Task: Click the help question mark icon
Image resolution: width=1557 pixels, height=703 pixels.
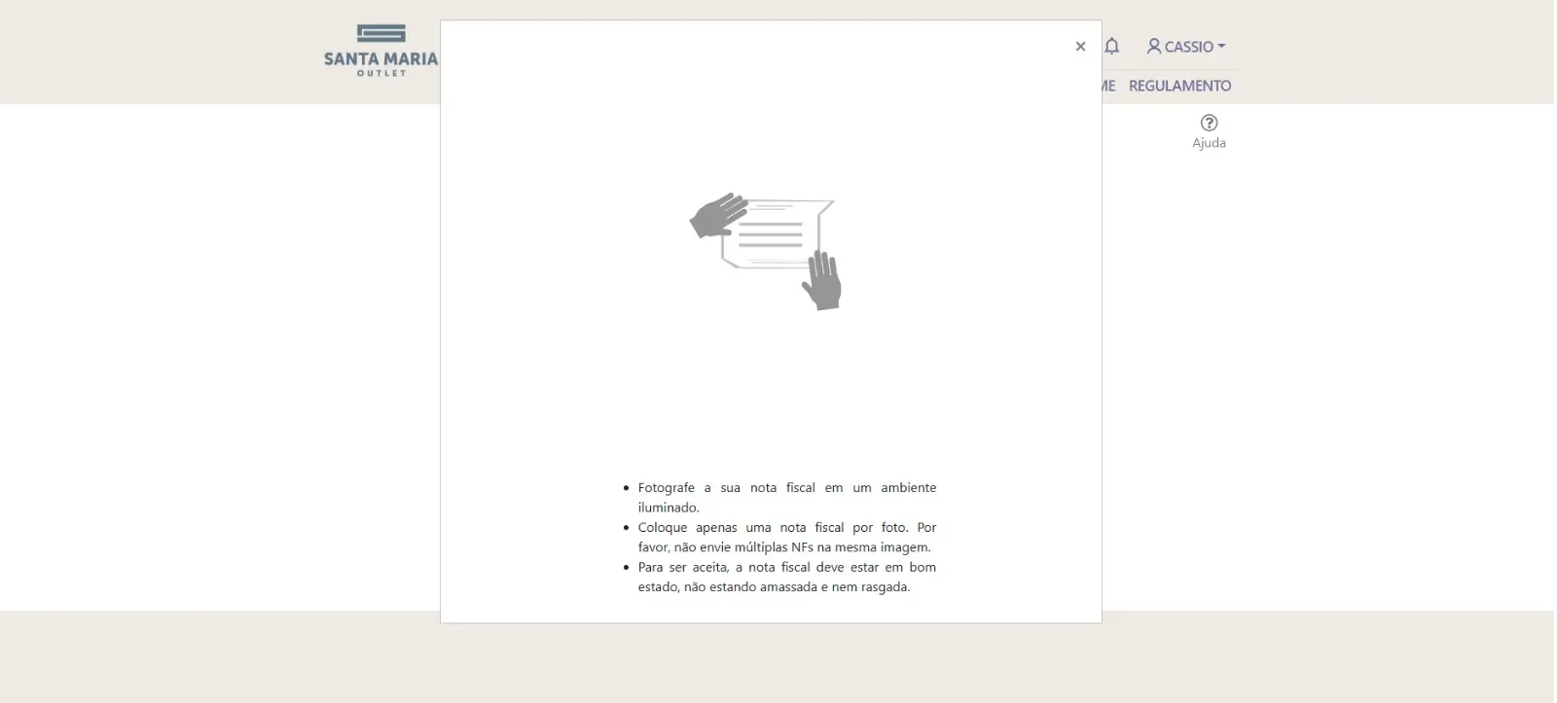Action: (x=1209, y=123)
